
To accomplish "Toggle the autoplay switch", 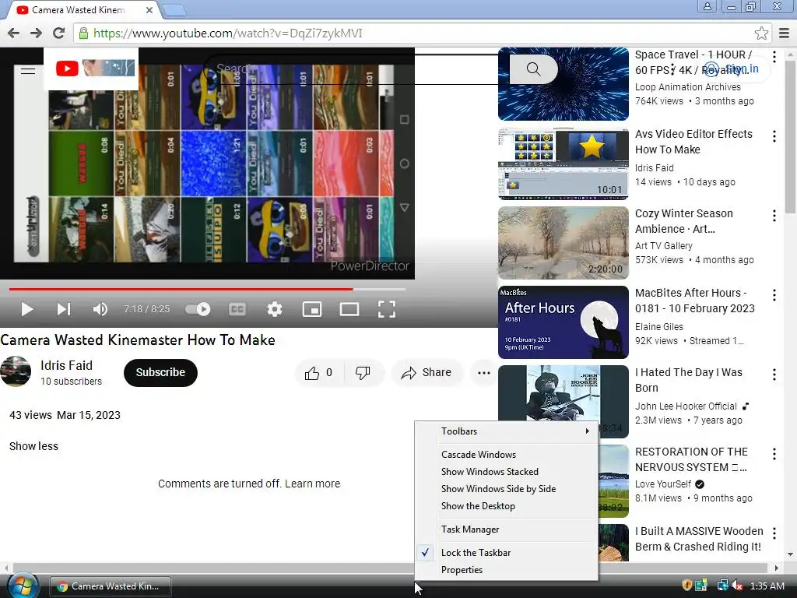I will pyautogui.click(x=198, y=309).
